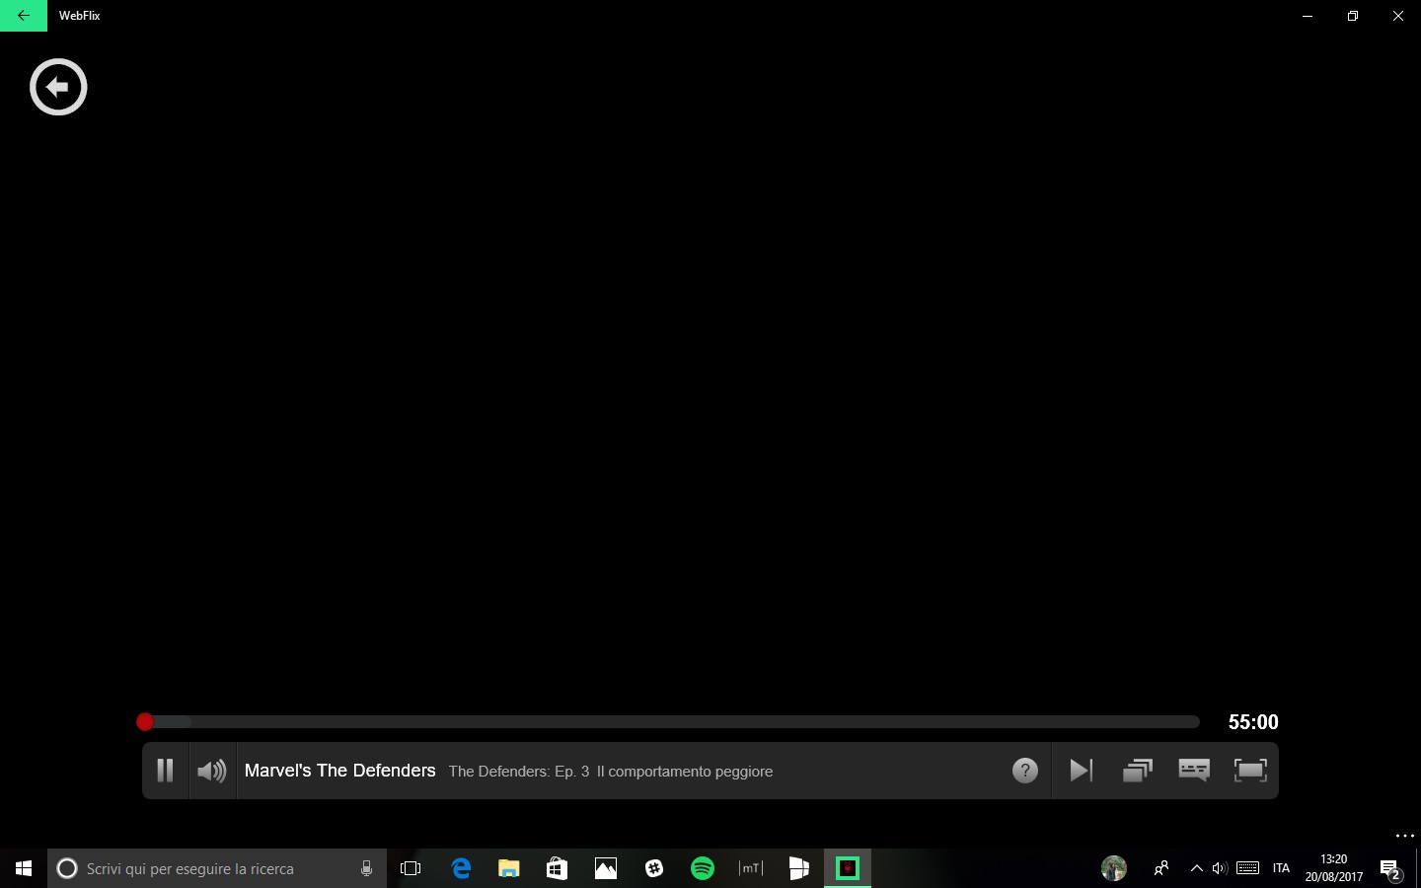Restore down the WebFlix window
The image size is (1421, 888).
(1353, 16)
